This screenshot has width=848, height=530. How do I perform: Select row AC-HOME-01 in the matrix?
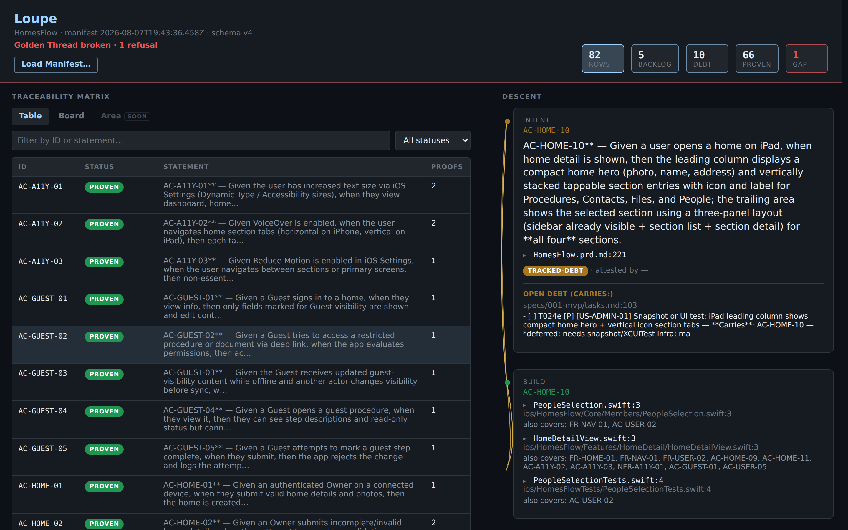pyautogui.click(x=241, y=494)
